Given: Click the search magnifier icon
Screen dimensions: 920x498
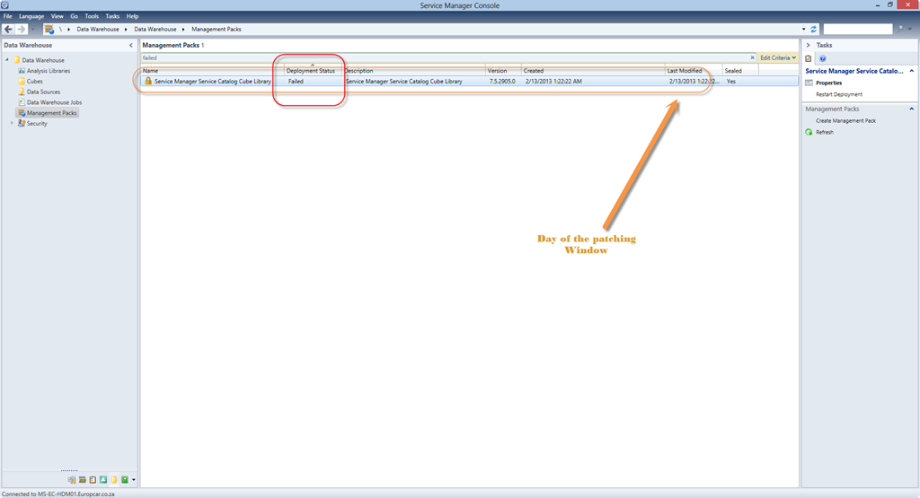Looking at the screenshot, I should click(x=898, y=29).
